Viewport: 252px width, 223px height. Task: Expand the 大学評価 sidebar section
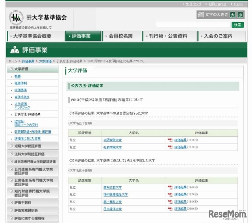(x=33, y=69)
